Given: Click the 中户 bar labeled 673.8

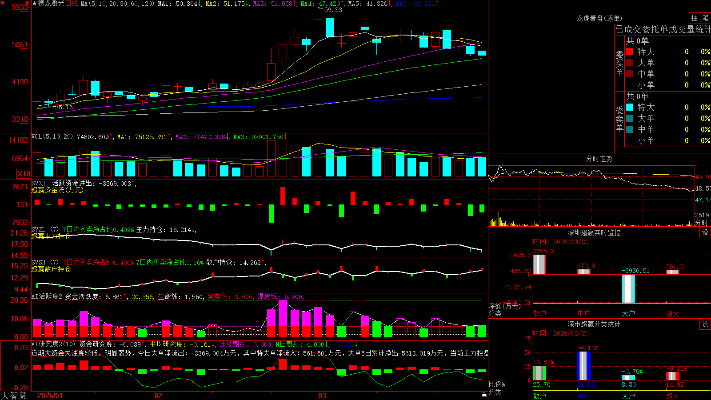Looking at the screenshot, I should point(583,272).
